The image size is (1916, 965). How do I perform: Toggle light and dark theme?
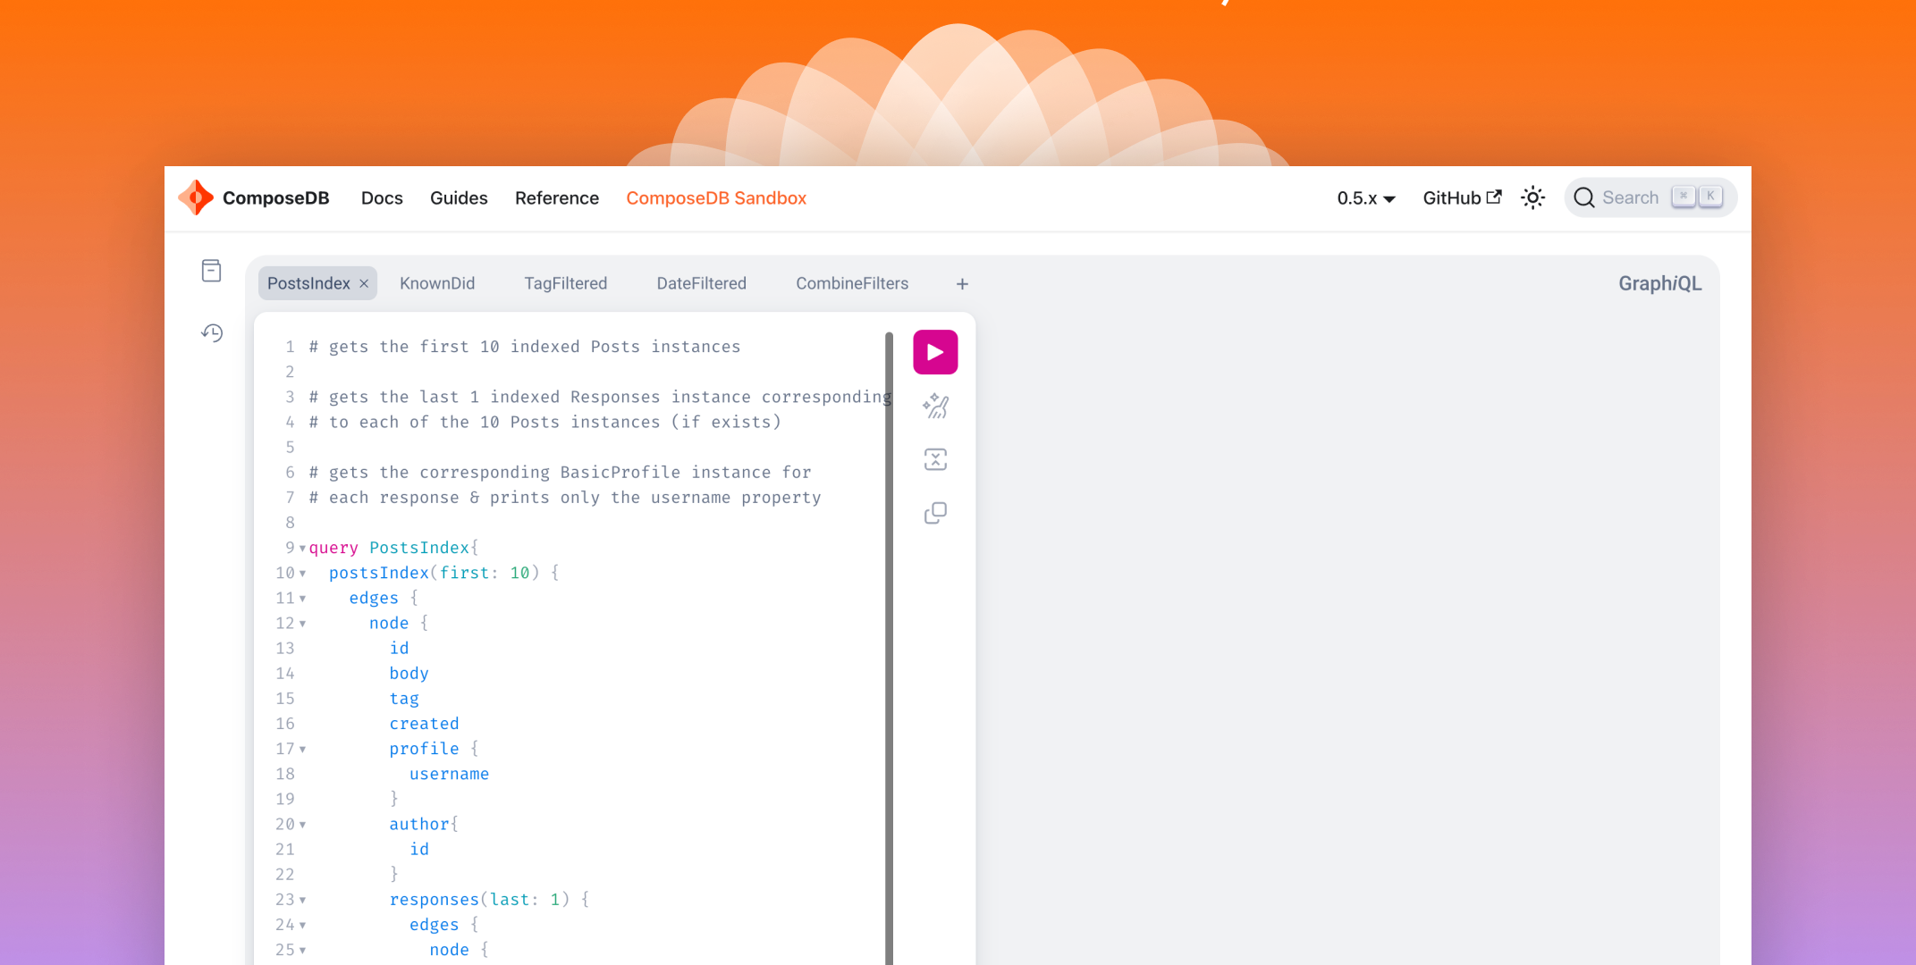click(1532, 197)
